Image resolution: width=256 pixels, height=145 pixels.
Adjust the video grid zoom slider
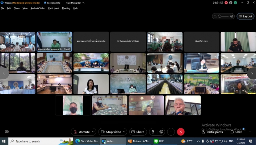click(223, 16)
